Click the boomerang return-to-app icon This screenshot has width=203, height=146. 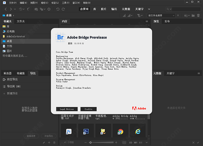(x=28, y=9)
